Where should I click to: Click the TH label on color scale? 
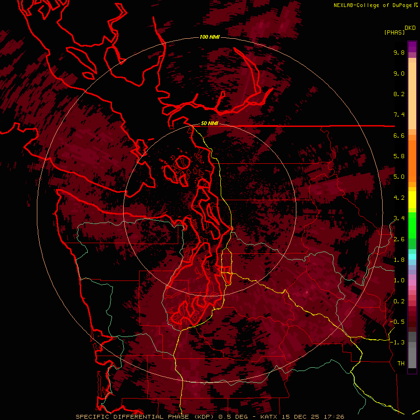[x=401, y=364]
